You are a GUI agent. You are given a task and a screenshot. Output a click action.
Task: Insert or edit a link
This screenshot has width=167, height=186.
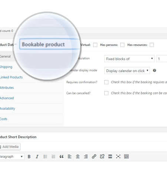pos(94,157)
